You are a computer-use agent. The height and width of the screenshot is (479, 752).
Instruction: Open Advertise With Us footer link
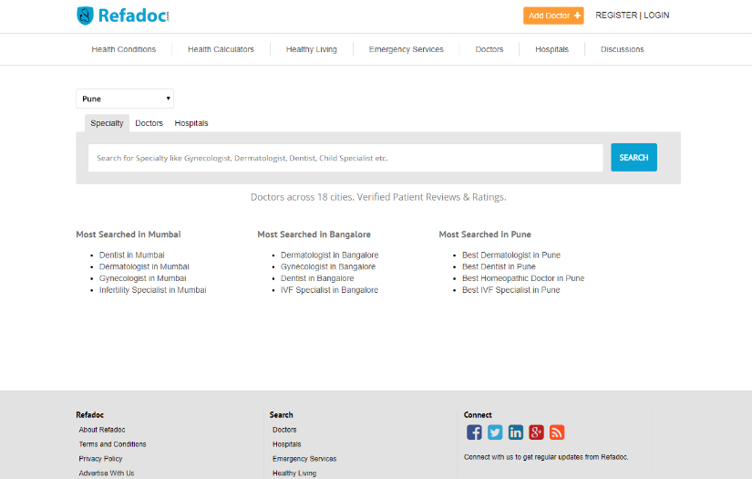(107, 473)
